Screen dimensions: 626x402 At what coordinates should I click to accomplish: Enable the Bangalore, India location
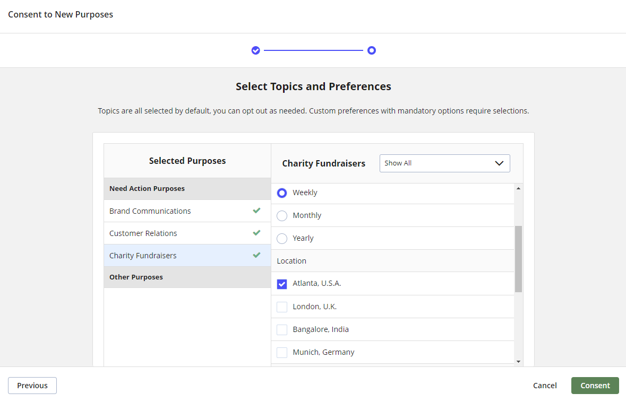click(281, 329)
